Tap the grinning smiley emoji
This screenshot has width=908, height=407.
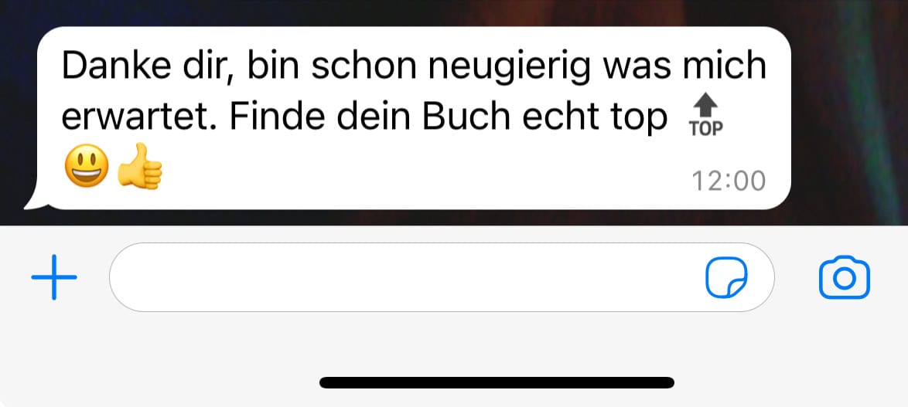(x=87, y=166)
